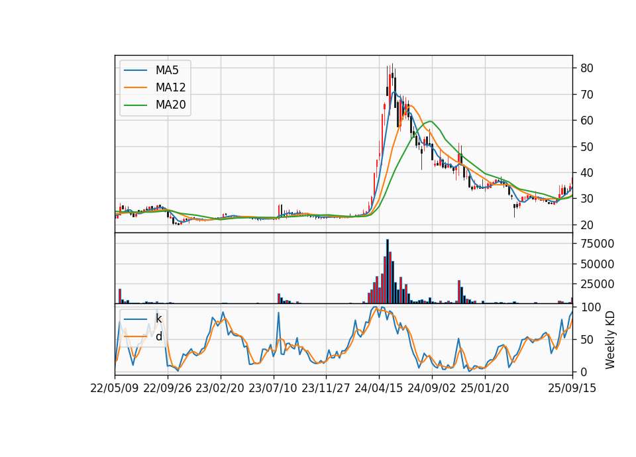The height and width of the screenshot is (457, 636).
Task: Click the 25/09/15 date tick label
Action: coord(572,388)
